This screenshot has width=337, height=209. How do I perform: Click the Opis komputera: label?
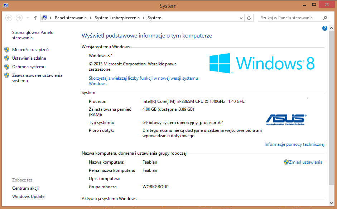pos(105,179)
